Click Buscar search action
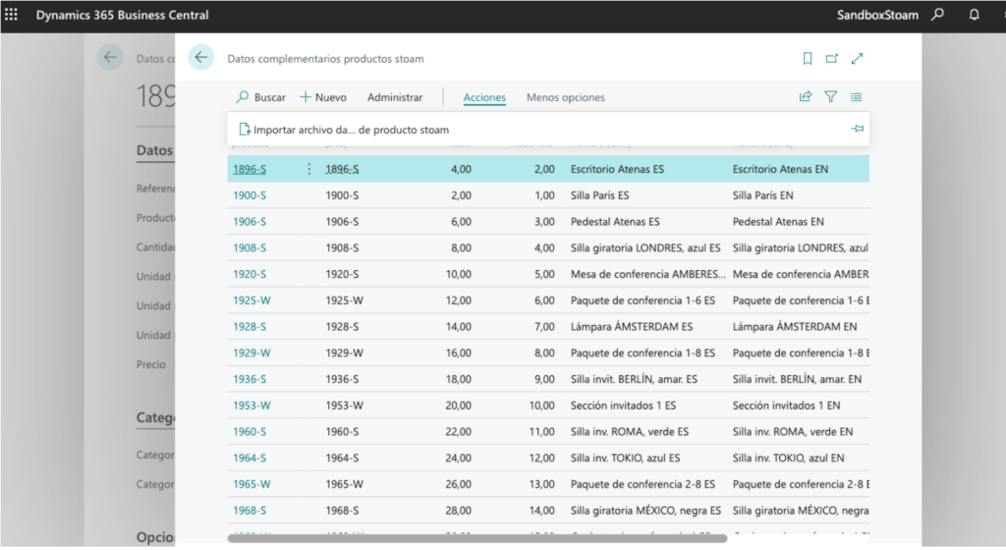Screen dimensions: 1006x550 260,97
